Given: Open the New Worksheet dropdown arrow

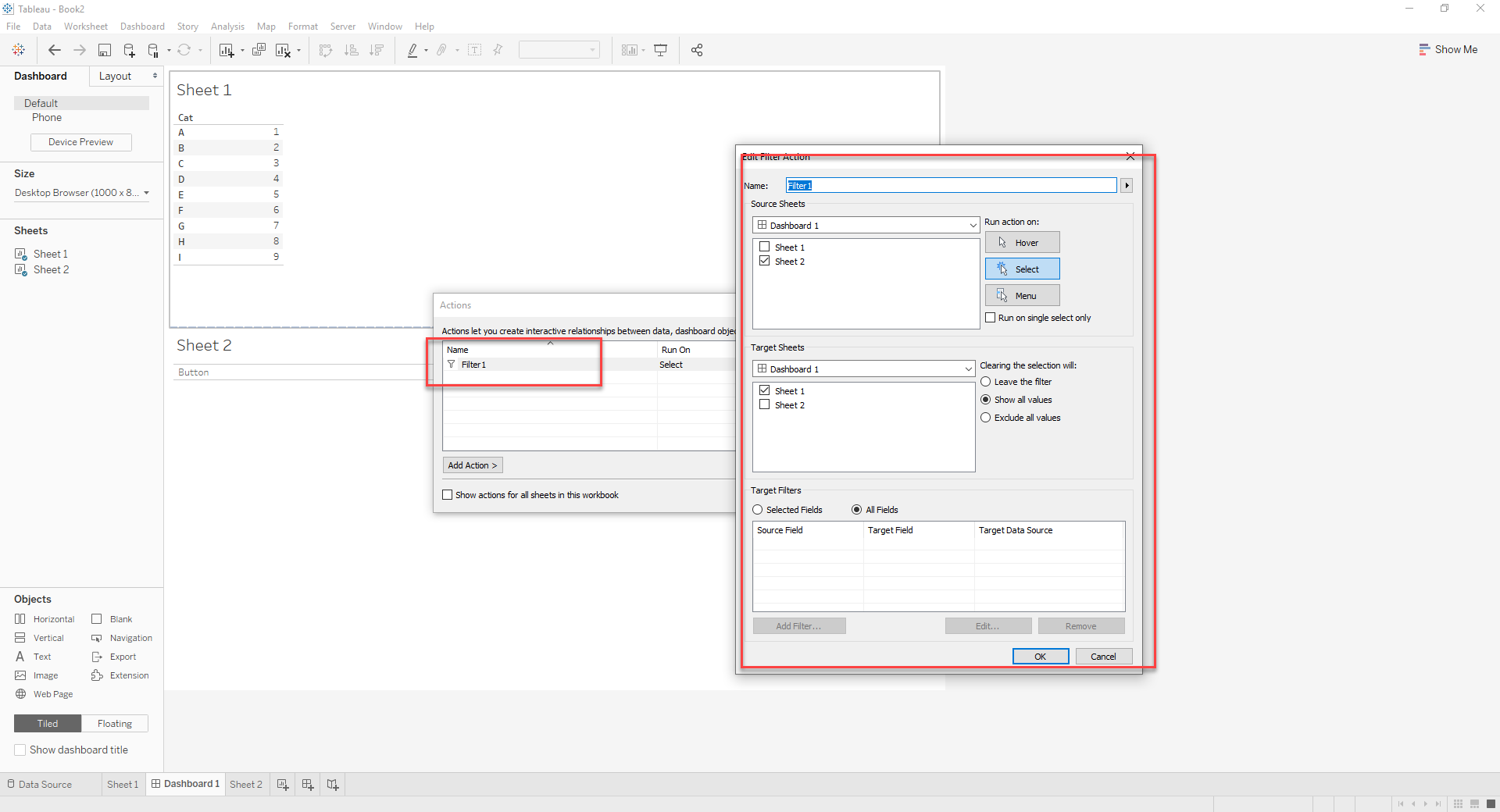Looking at the screenshot, I should click(242, 51).
